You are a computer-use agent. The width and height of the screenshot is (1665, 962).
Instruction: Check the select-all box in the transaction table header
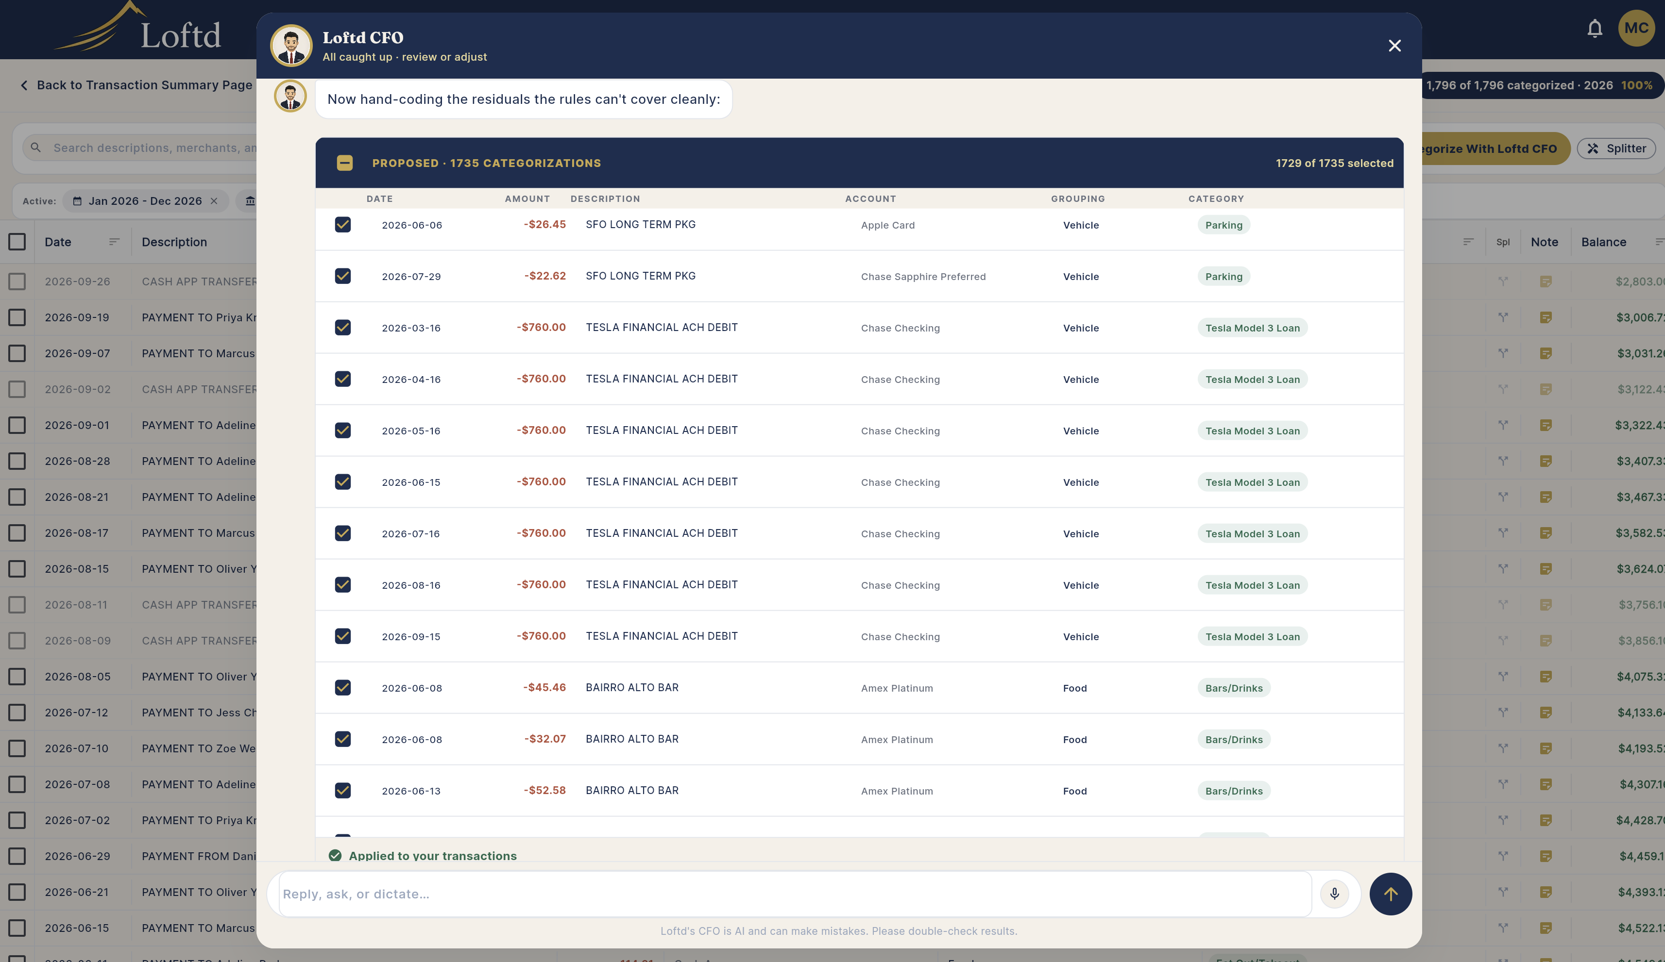click(x=17, y=242)
